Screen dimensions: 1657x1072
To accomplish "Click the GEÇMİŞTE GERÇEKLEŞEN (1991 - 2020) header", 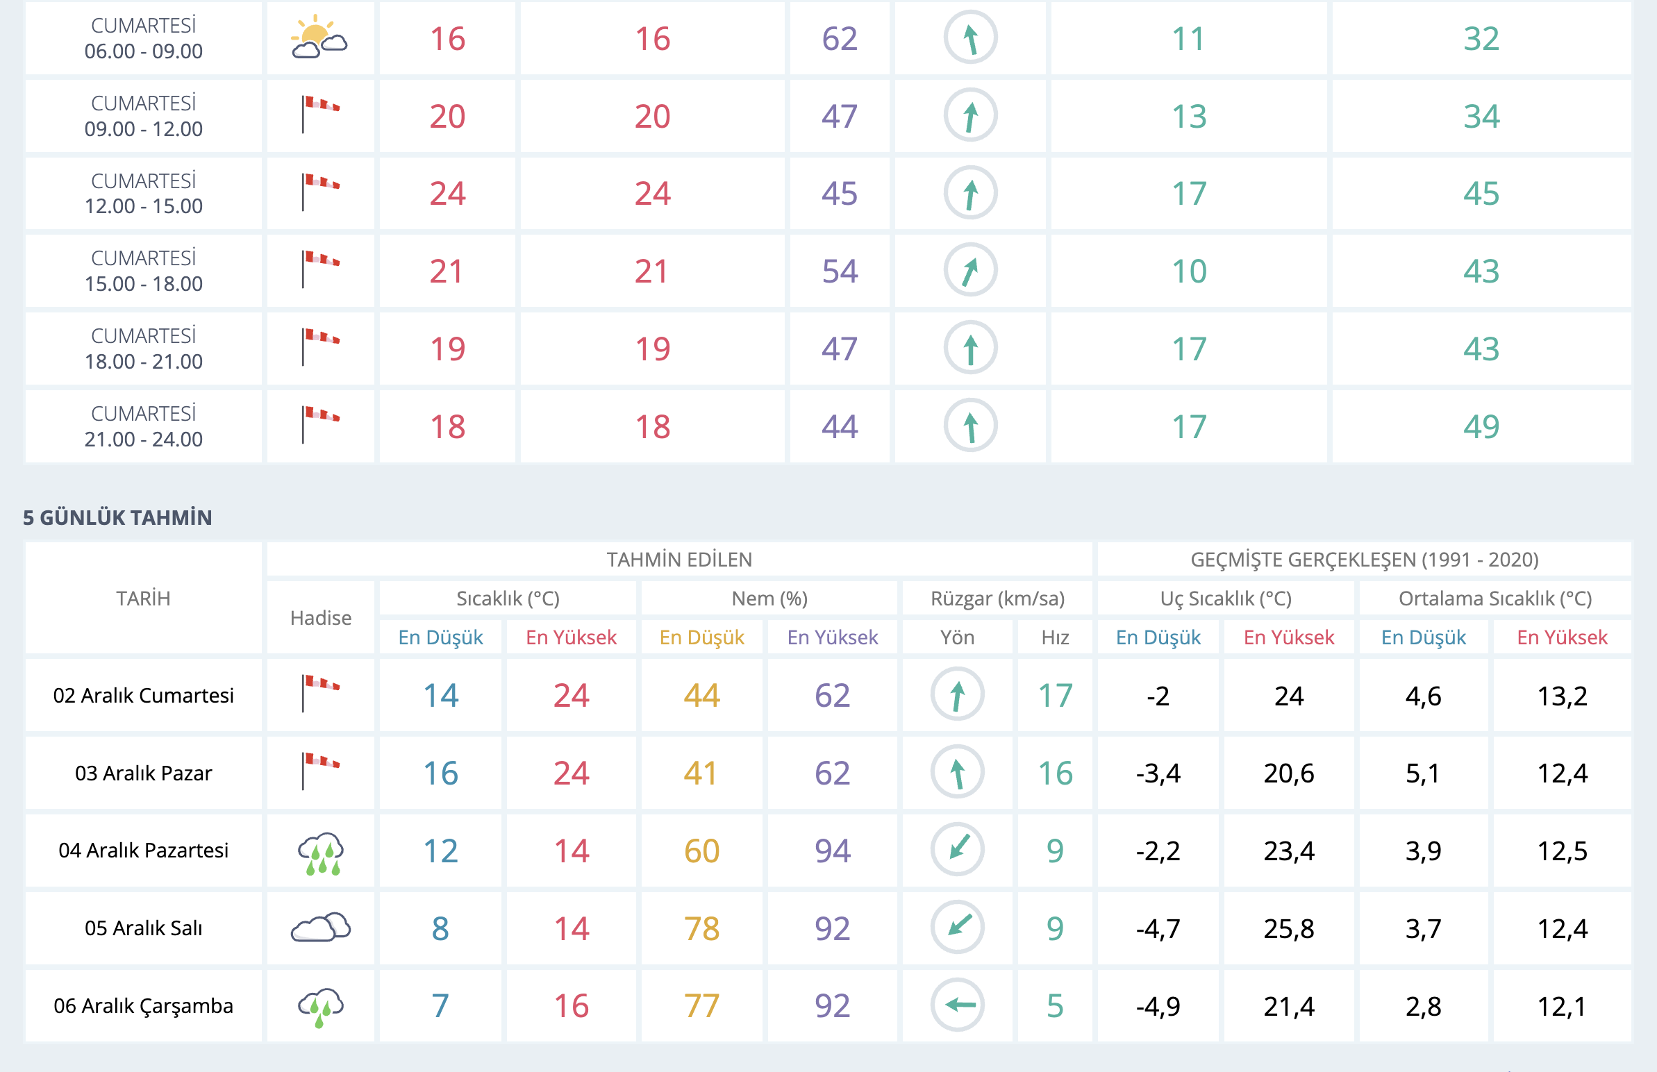I will pyautogui.click(x=1364, y=560).
